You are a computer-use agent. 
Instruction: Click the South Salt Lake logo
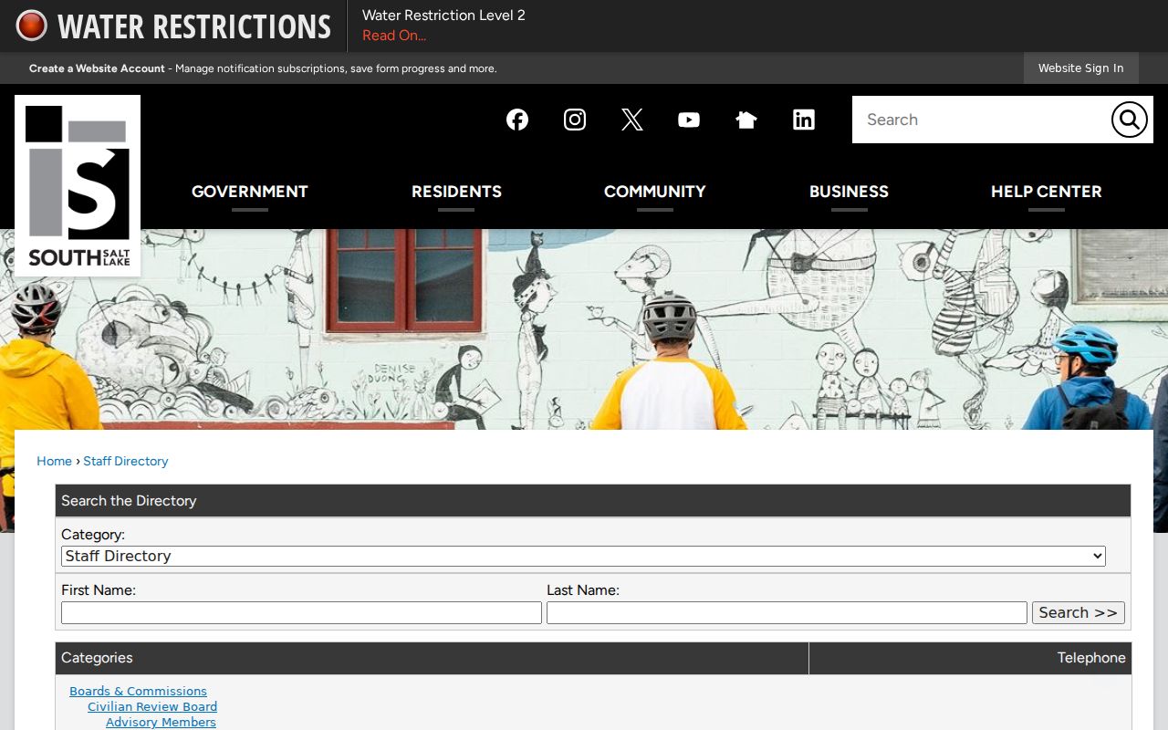[78, 185]
